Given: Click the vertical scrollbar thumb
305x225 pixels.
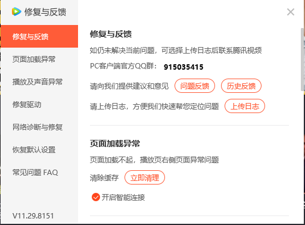Looking at the screenshot, I should click(x=303, y=60).
